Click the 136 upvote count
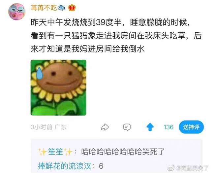The width and height of the screenshot is (211, 173). (x=168, y=127)
